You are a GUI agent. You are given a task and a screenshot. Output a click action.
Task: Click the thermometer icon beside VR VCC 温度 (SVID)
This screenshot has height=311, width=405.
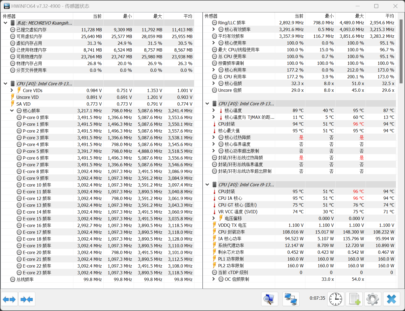[215, 212]
